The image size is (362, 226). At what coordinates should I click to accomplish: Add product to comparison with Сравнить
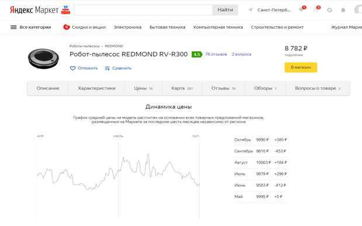pos(118,68)
